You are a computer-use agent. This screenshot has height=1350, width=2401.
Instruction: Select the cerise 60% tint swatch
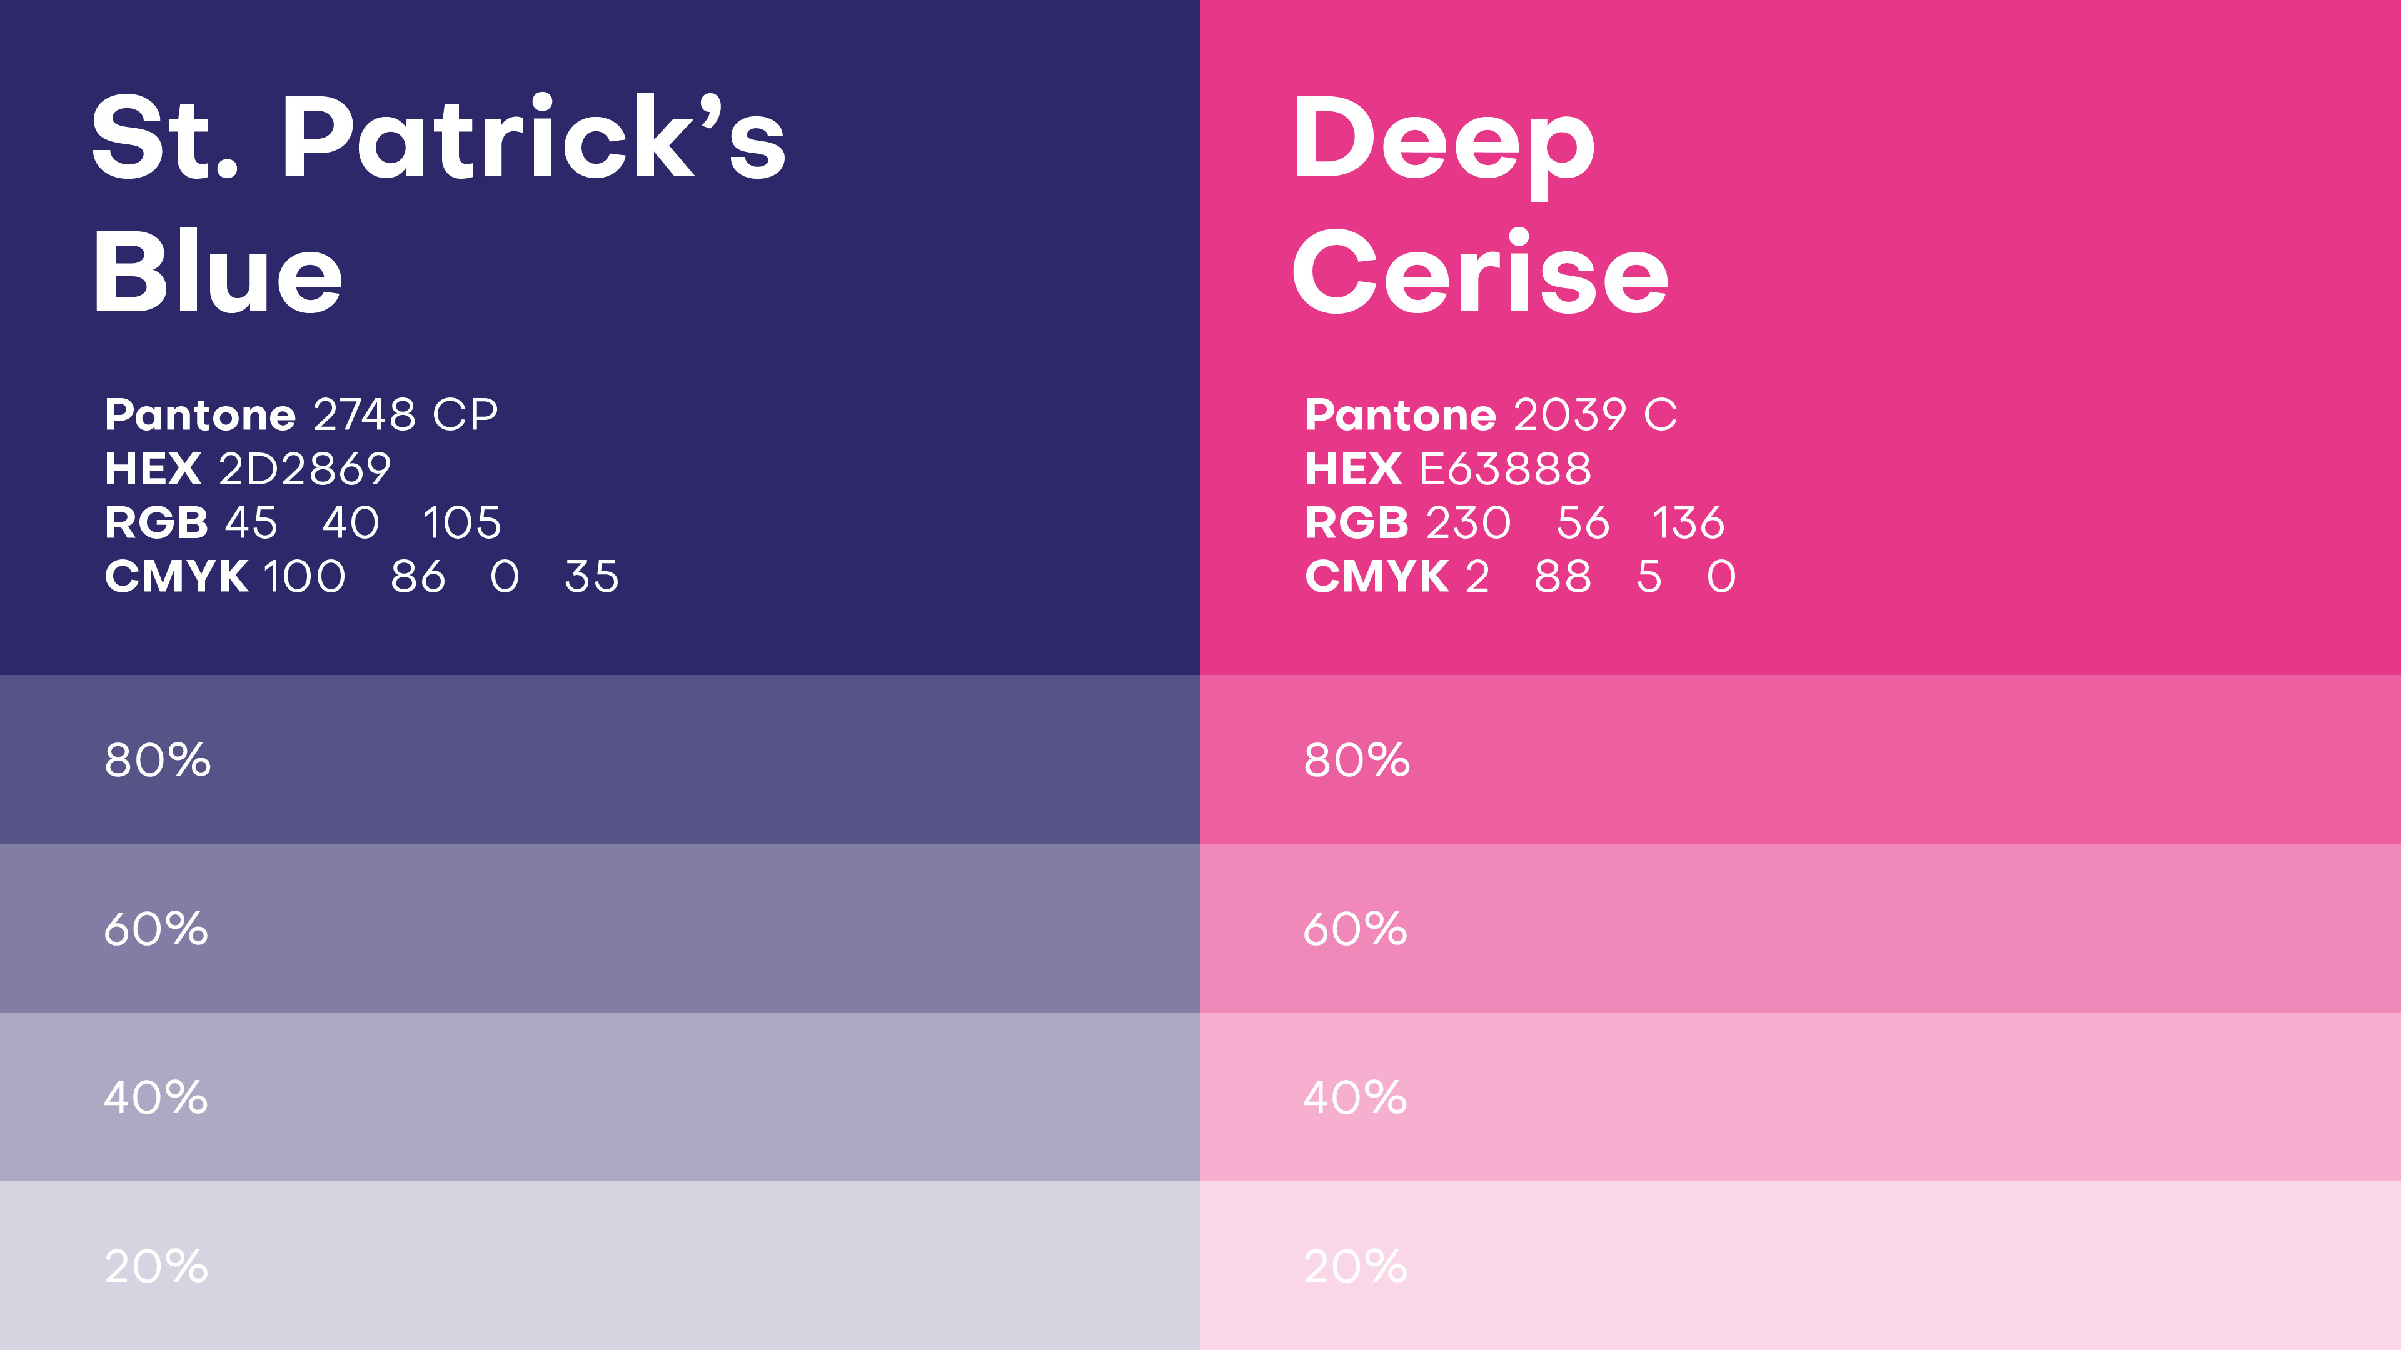tap(1801, 928)
